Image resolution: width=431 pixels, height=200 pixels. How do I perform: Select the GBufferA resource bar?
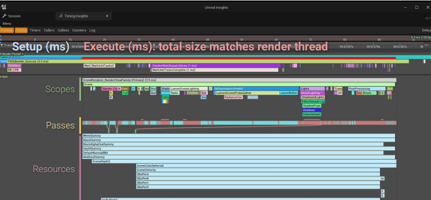(258, 174)
